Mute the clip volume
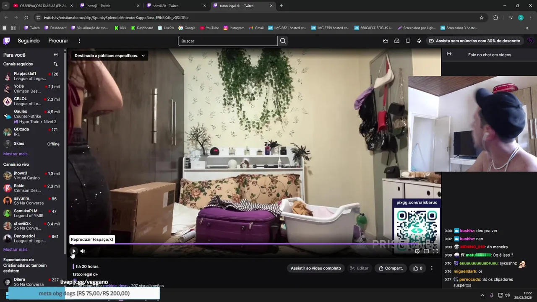Viewport: 537px width, 302px height. pos(83,251)
